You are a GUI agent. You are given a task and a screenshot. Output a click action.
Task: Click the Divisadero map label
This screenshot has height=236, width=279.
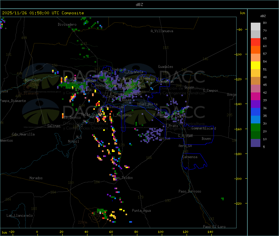tap(67, 24)
